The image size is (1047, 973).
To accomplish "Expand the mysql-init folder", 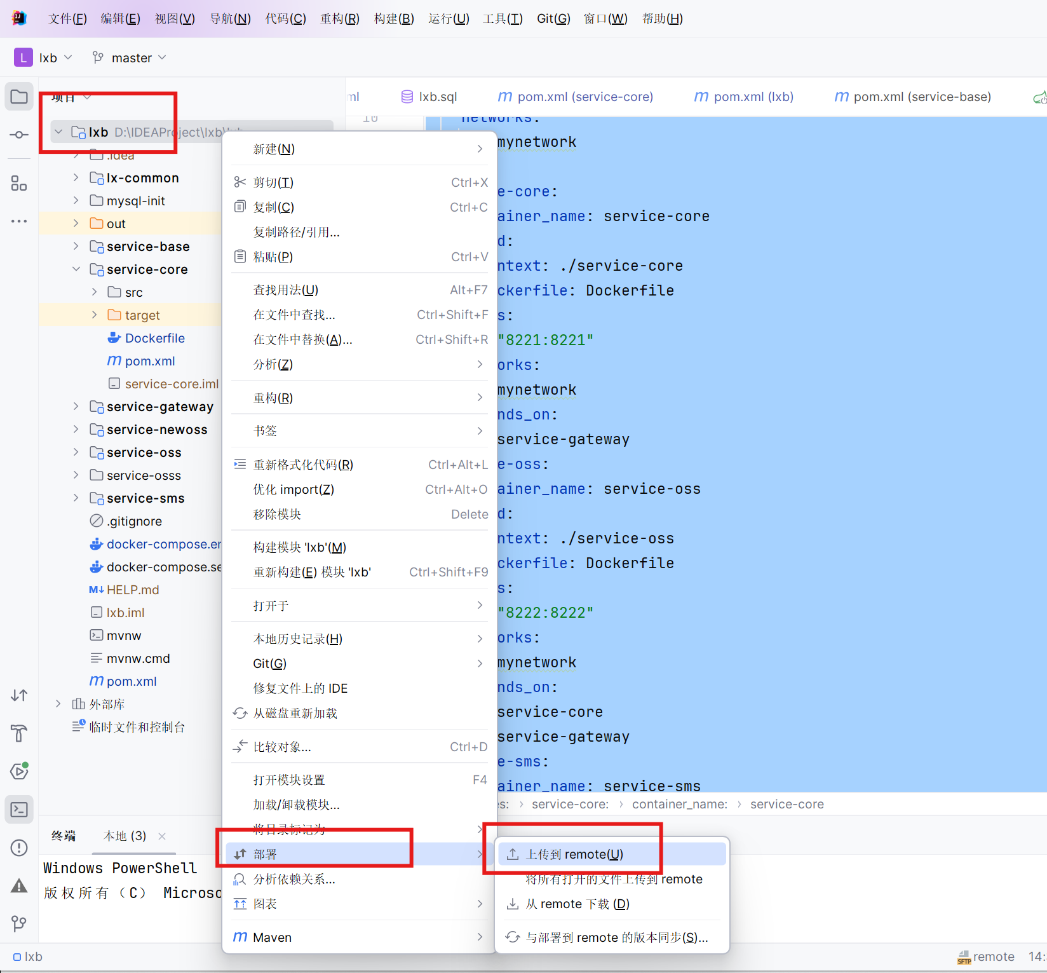I will pos(76,200).
